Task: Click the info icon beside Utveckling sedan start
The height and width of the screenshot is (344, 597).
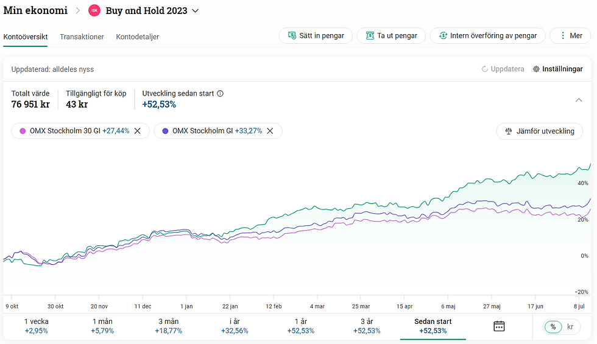Action: pos(221,94)
